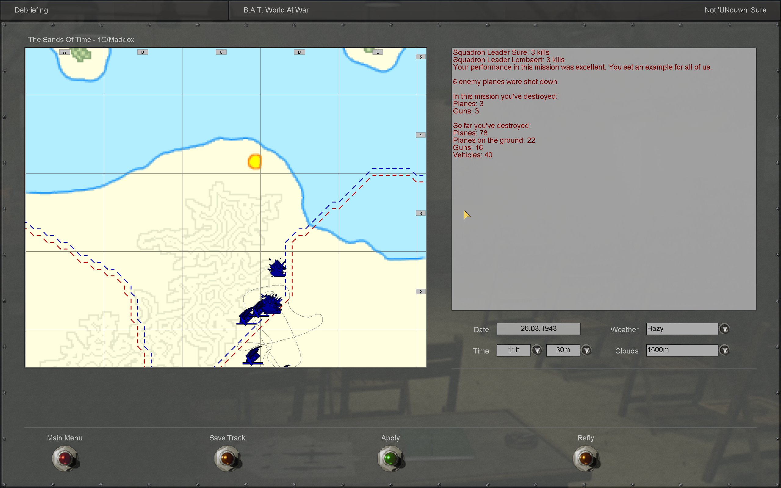Click the Time label
This screenshot has height=488, width=781.
click(x=481, y=351)
